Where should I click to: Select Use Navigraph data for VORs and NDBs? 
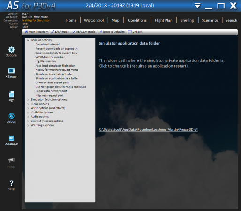[x=60, y=87]
